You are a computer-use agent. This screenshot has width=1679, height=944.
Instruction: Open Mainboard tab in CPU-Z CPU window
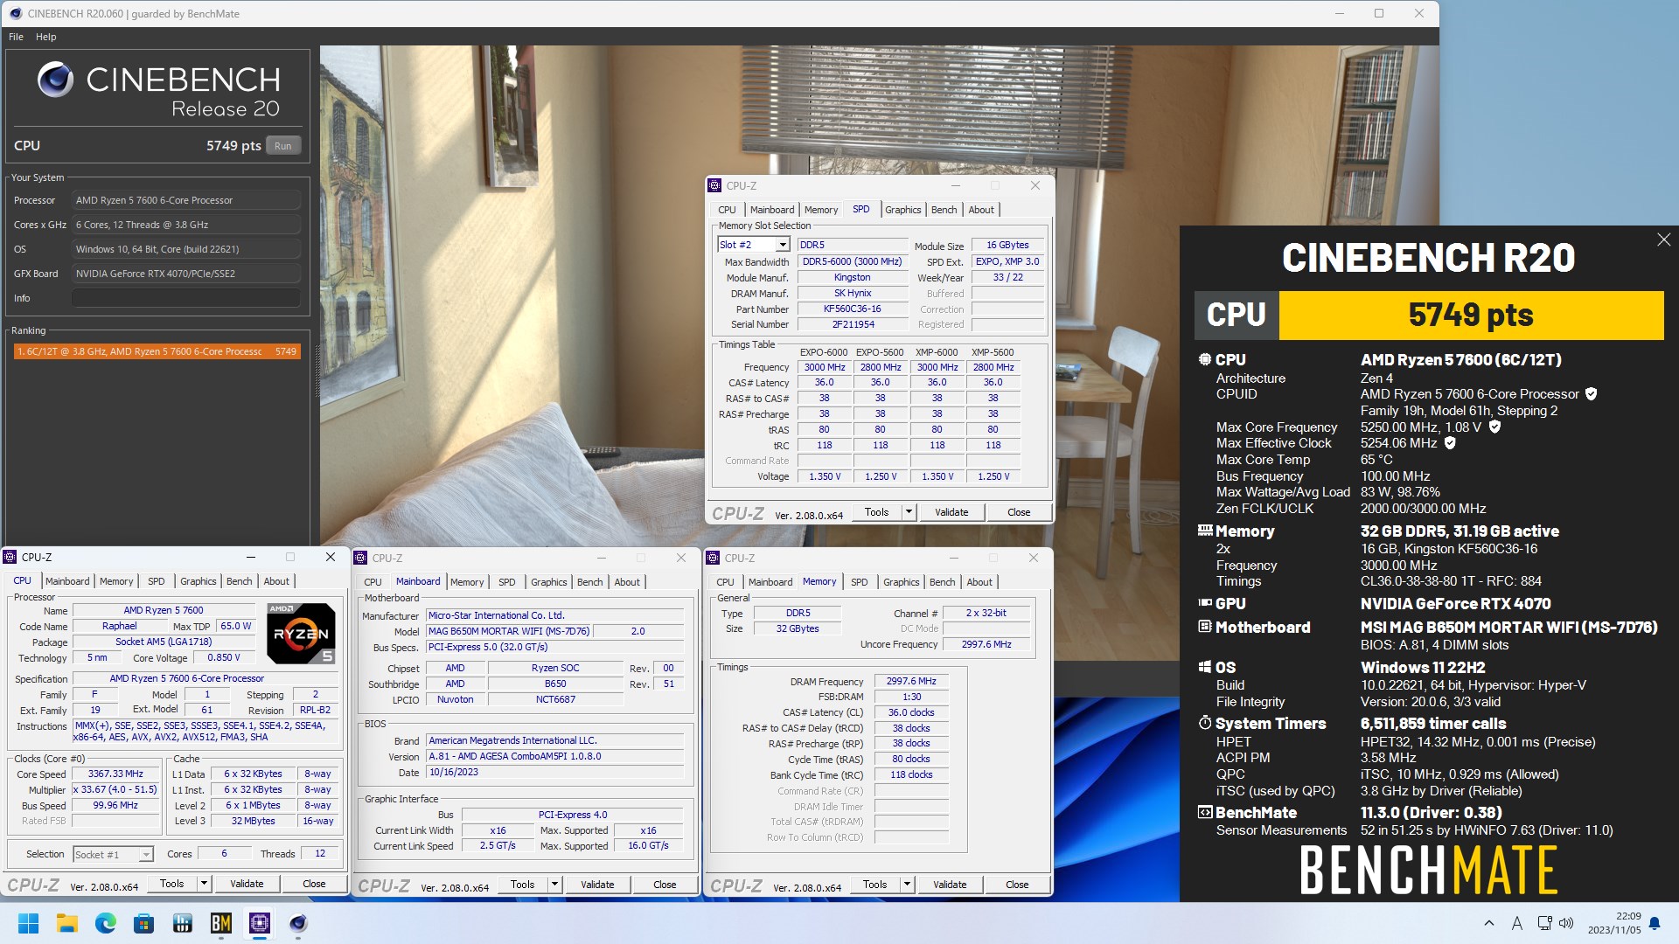[x=67, y=581]
